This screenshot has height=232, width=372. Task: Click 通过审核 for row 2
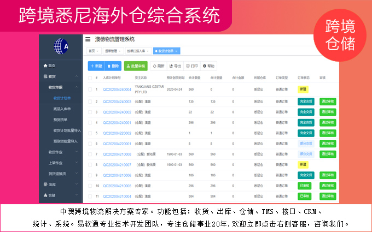click(328, 102)
